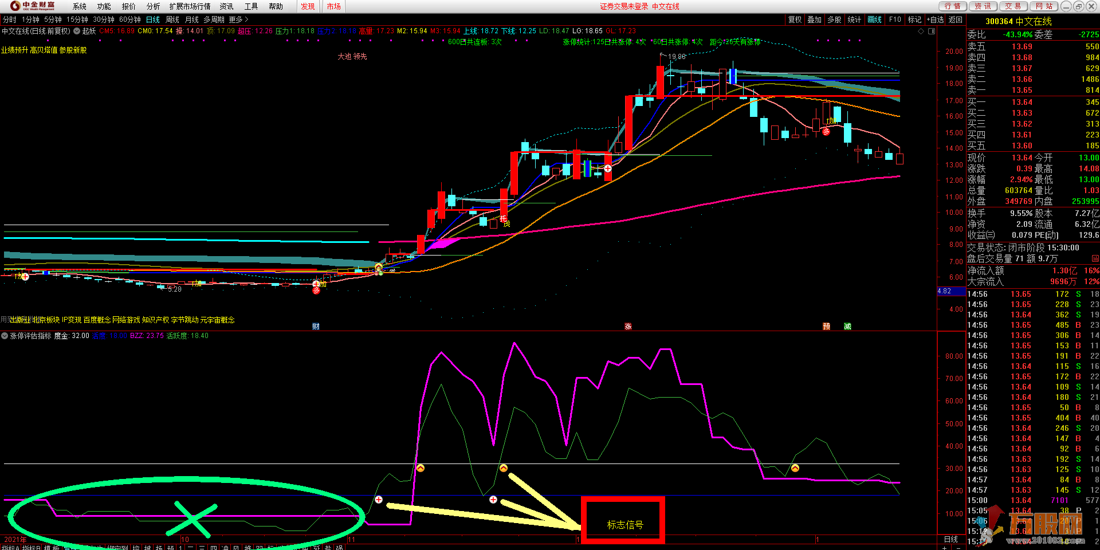Image resolution: width=1100 pixels, height=550 pixels.
Task: Add stock via +自选
Action: (936, 19)
